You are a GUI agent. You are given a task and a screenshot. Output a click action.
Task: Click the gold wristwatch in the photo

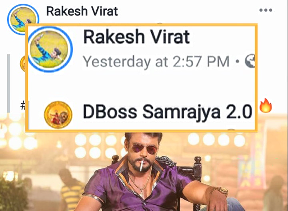[x=222, y=191]
